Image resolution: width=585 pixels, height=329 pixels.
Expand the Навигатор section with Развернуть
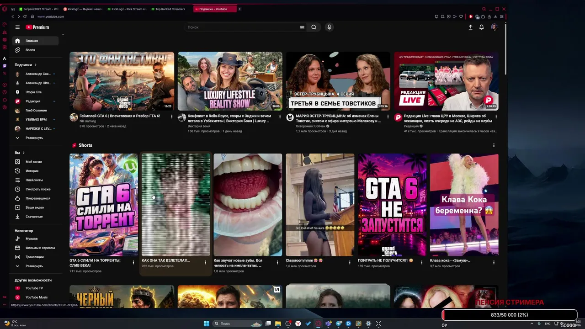pos(34,266)
